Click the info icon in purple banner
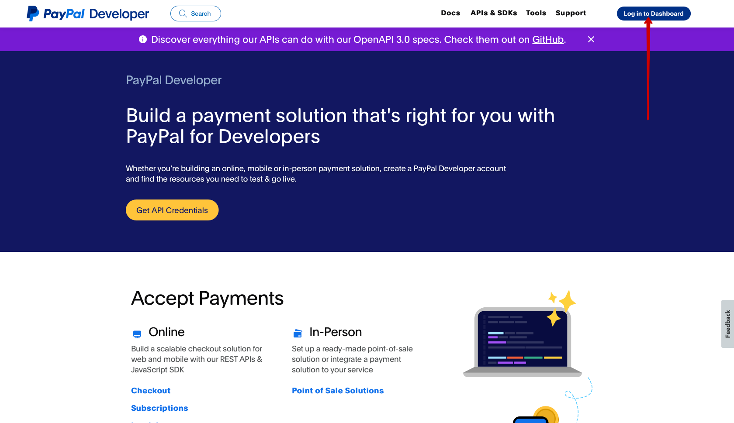This screenshot has height=423, width=734. (x=143, y=39)
